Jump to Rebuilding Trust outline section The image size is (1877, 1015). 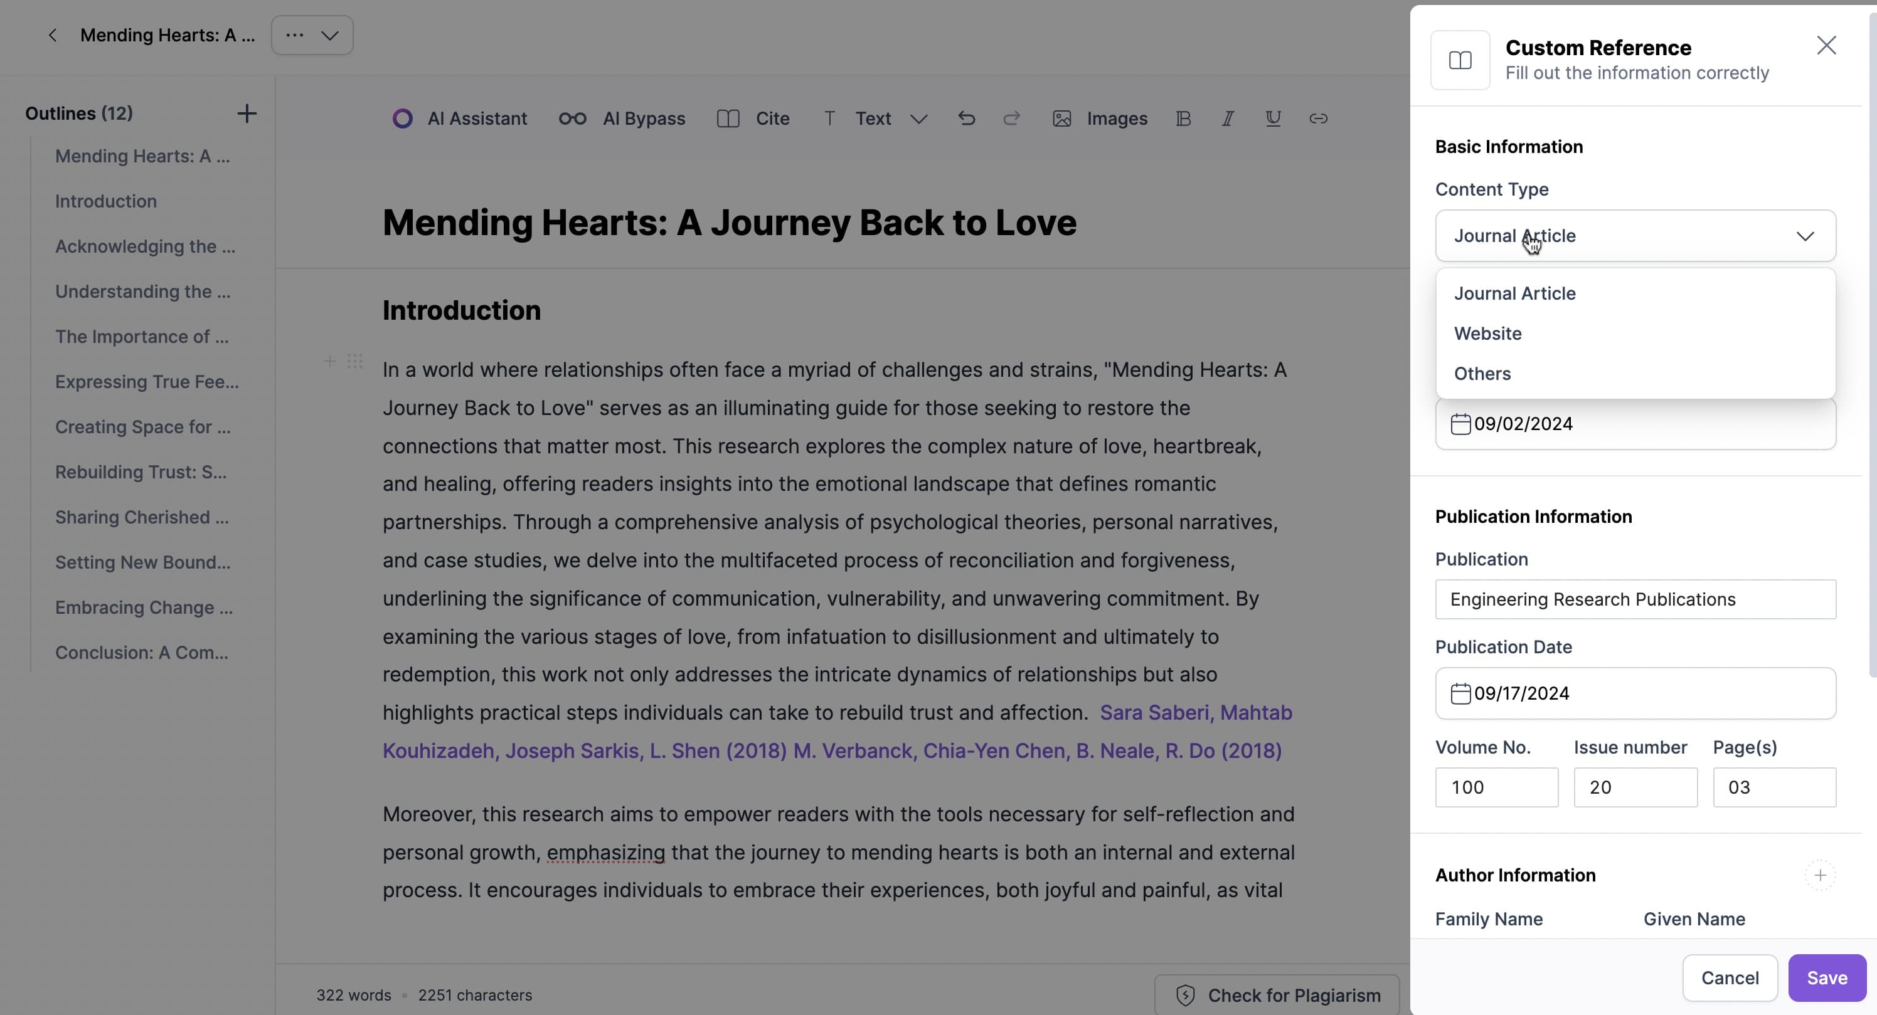[x=141, y=472]
